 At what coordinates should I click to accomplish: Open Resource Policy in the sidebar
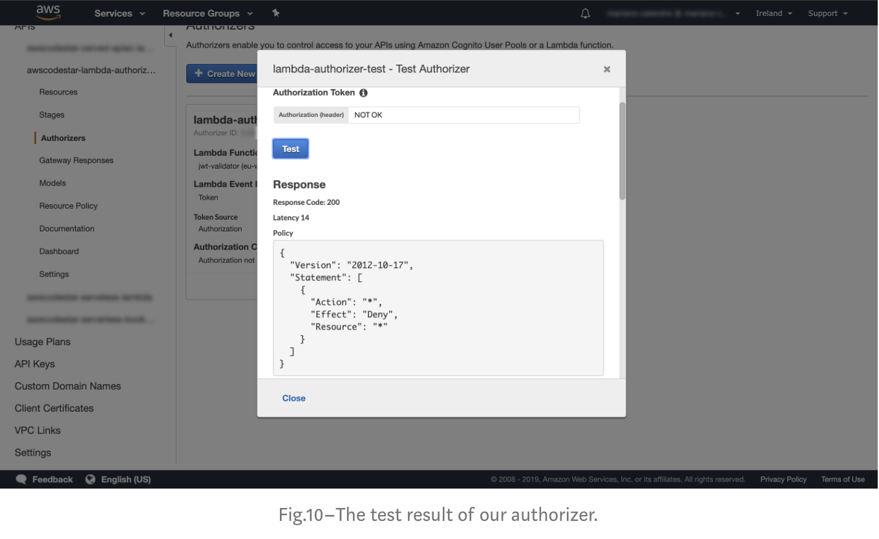pyautogui.click(x=69, y=206)
